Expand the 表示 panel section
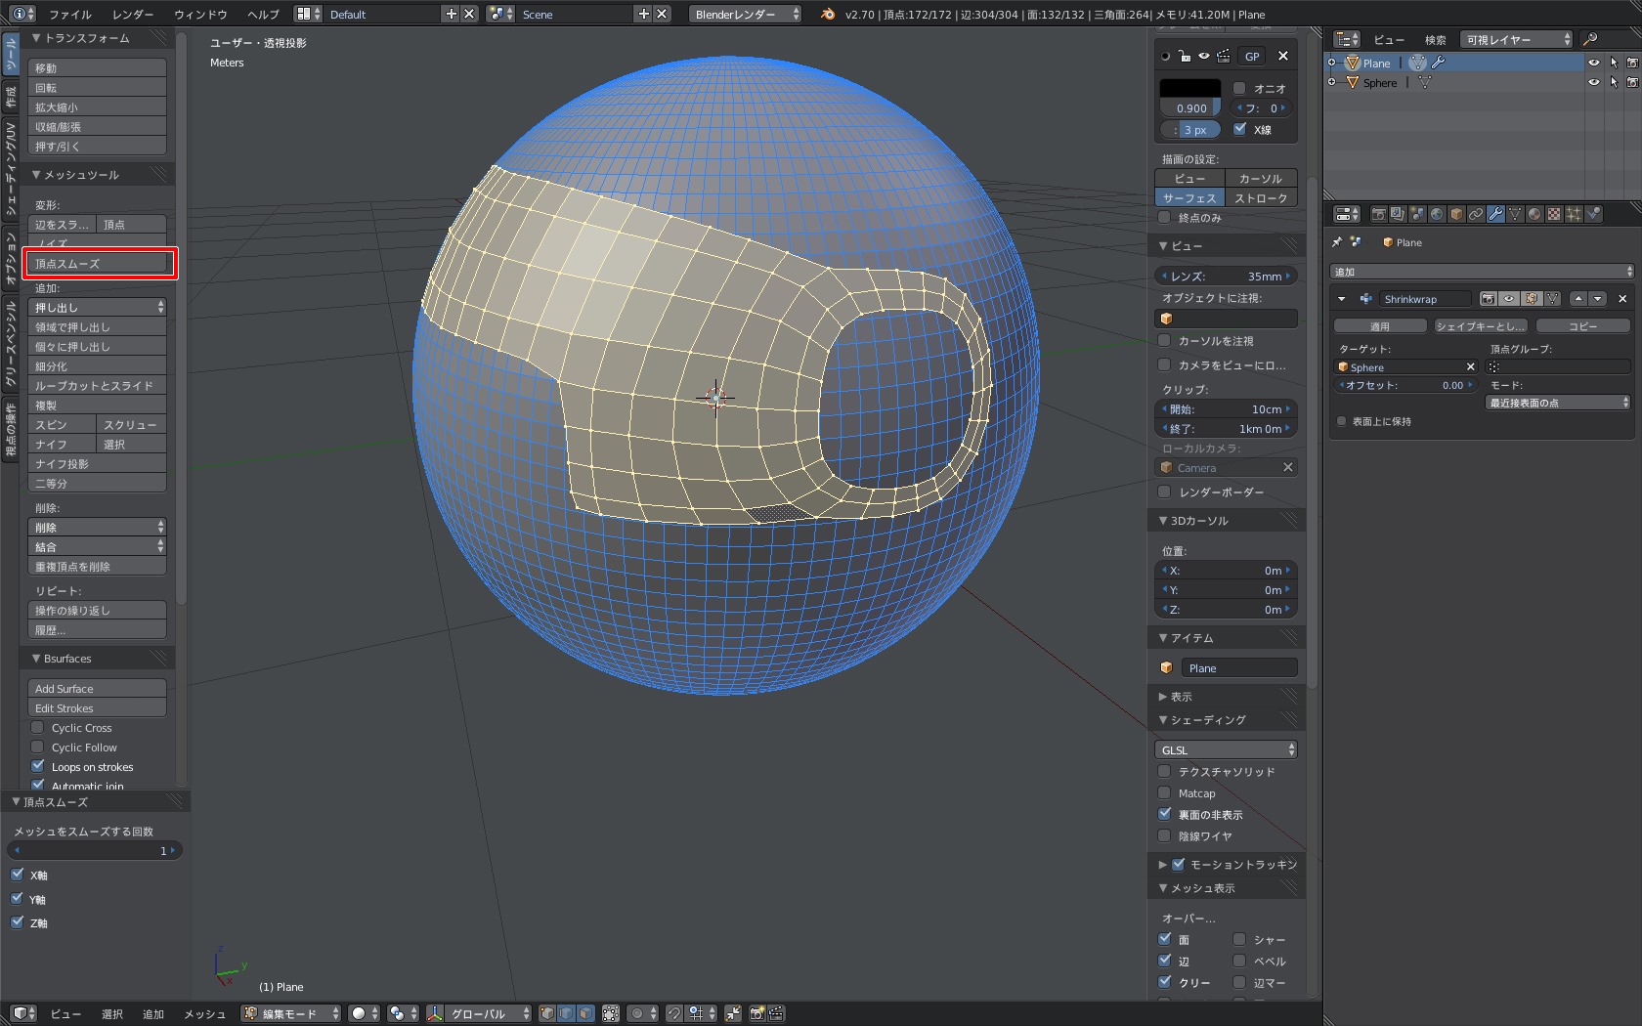Screen dimensions: 1642x1026 click(1181, 697)
